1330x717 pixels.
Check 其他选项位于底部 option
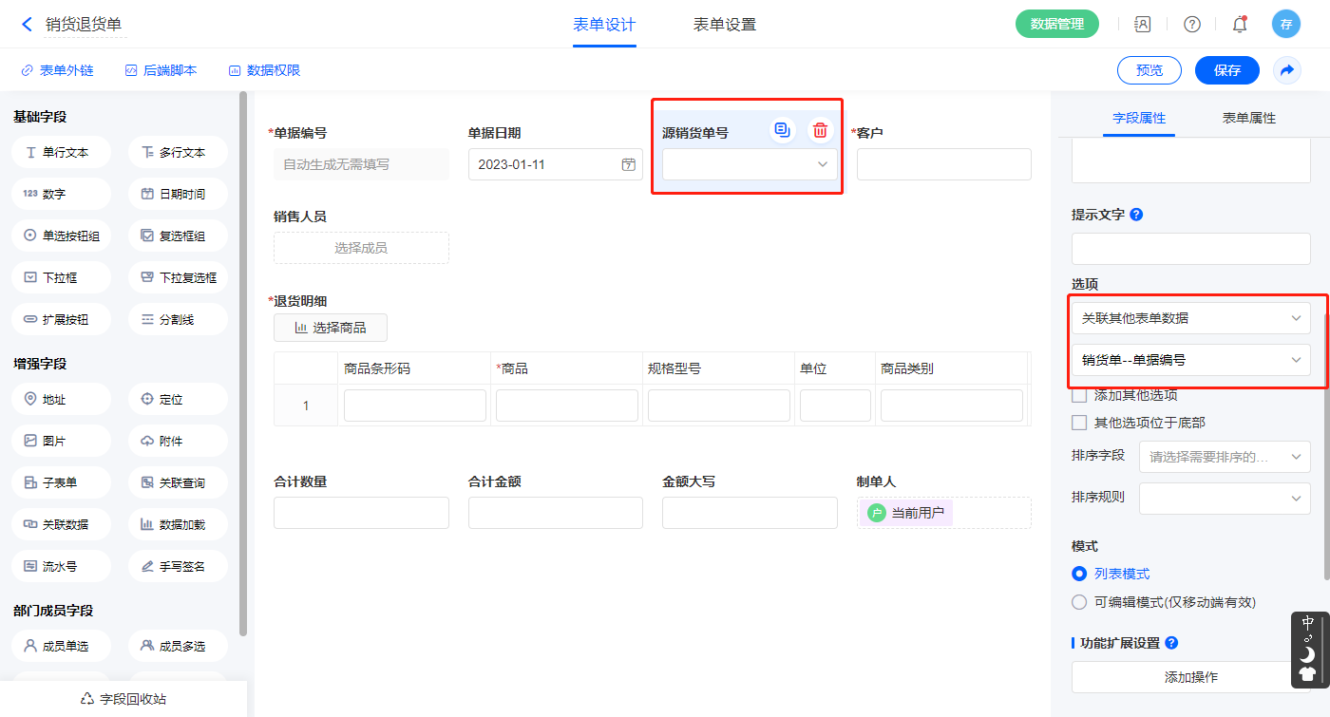(x=1079, y=423)
